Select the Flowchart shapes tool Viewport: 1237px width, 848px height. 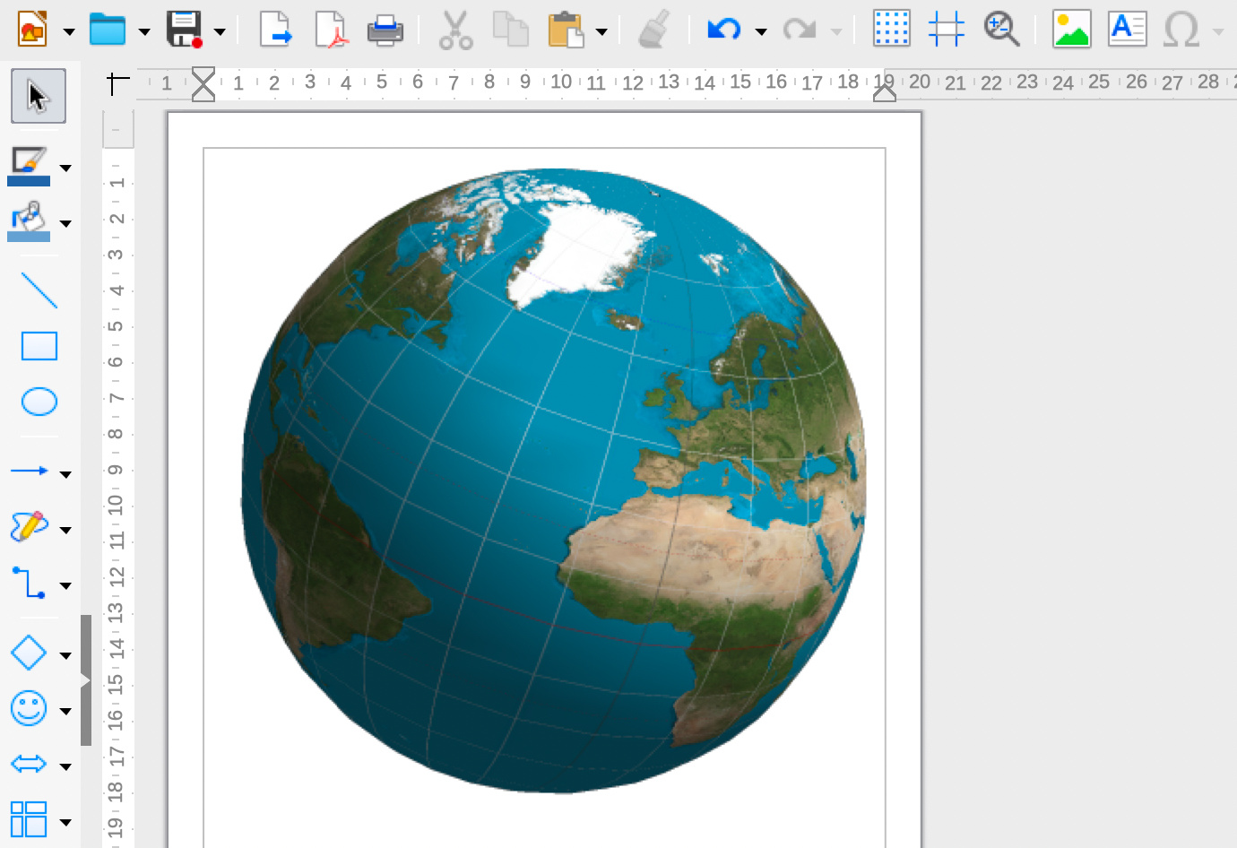click(29, 819)
